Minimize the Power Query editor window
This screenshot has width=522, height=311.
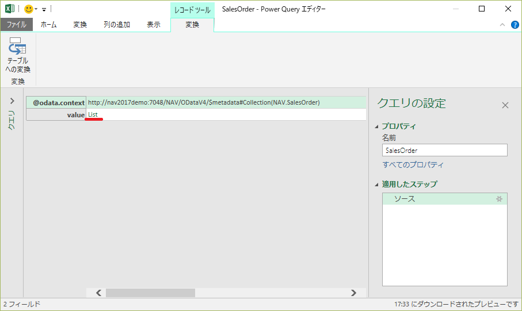[456, 9]
